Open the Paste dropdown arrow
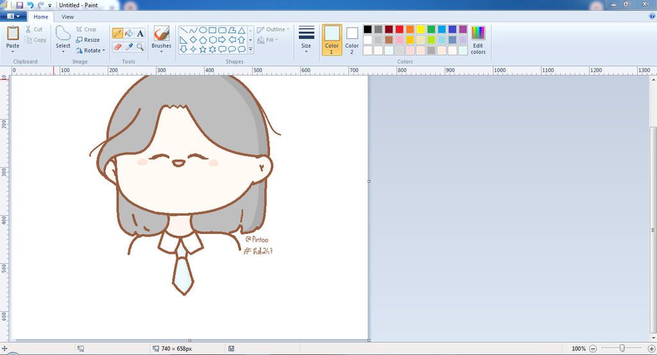The width and height of the screenshot is (657, 355). point(13,51)
